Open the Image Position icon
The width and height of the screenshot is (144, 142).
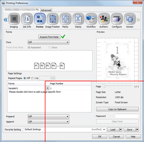coord(53,19)
